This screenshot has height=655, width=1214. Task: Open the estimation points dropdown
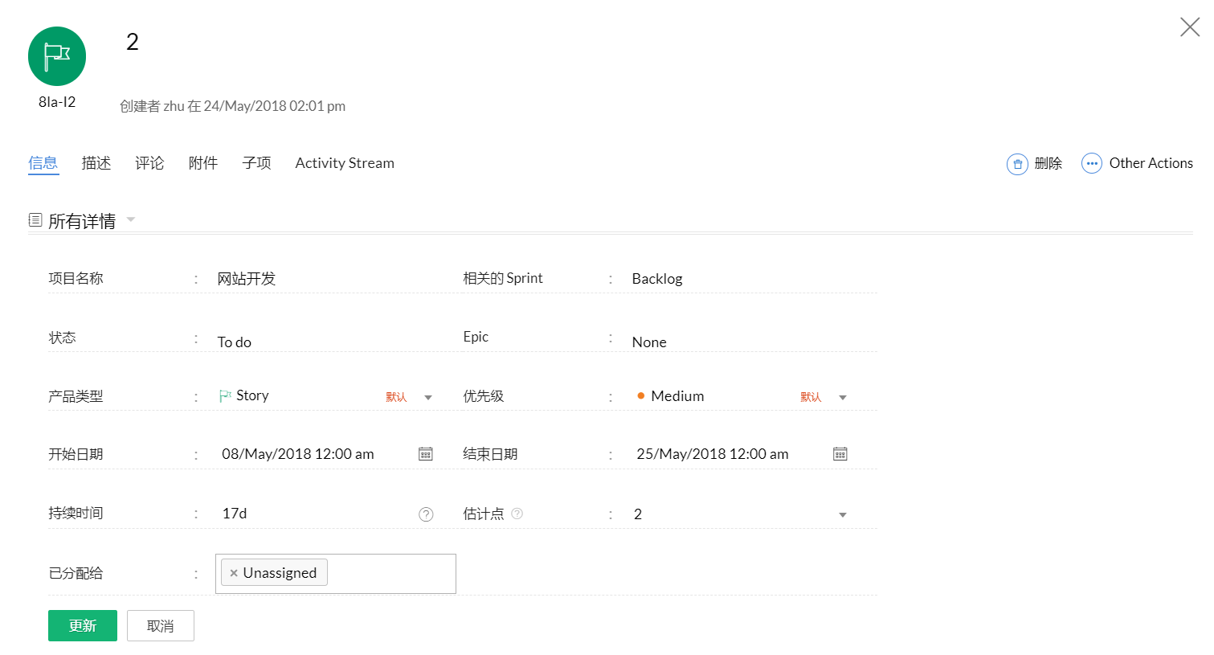click(x=843, y=514)
